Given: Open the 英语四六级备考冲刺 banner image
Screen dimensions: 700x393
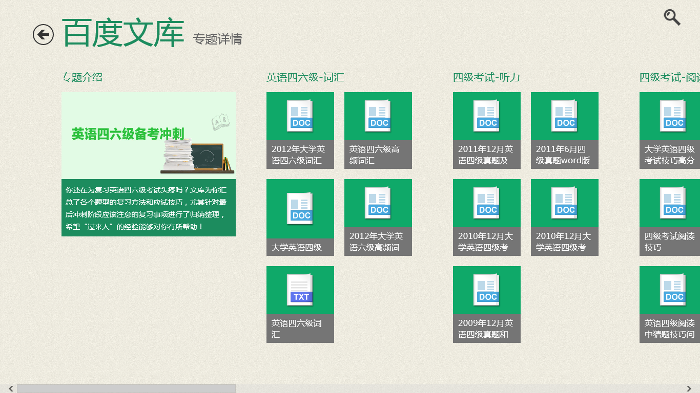Looking at the screenshot, I should point(149,136).
